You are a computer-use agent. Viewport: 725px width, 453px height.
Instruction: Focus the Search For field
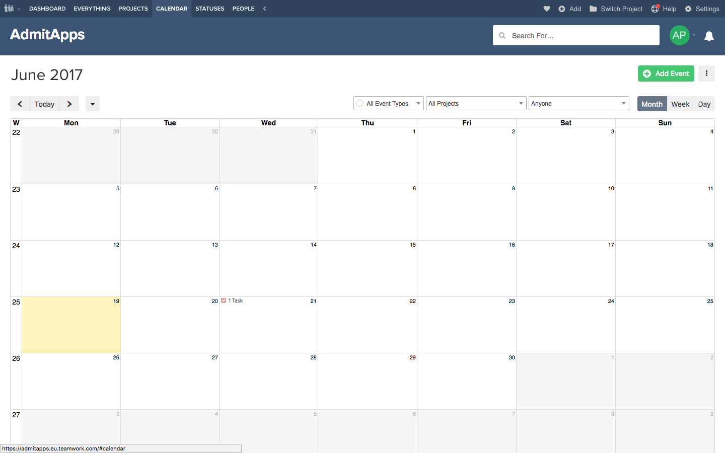[x=576, y=35]
